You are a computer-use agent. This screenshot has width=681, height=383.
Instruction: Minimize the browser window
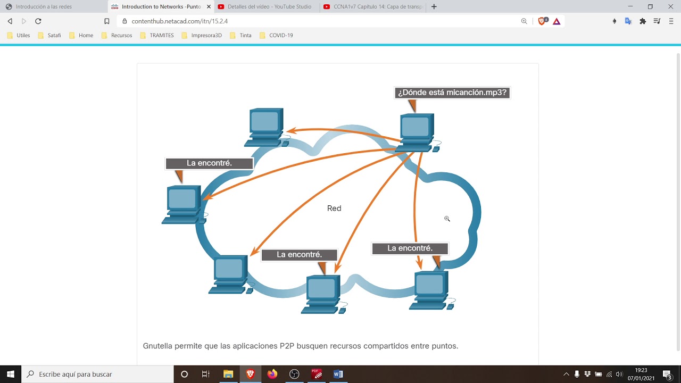pyautogui.click(x=630, y=7)
